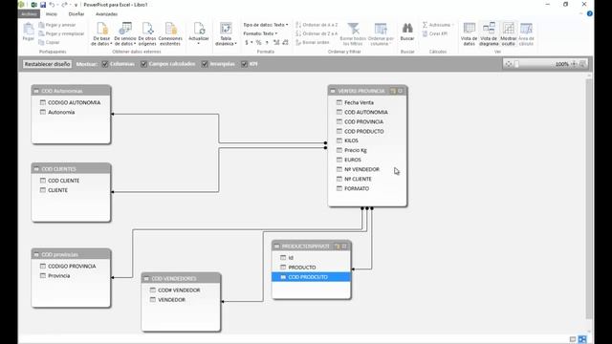Click the vertical scrollbar
Screen dimensions: 612x344
[x=589, y=199]
